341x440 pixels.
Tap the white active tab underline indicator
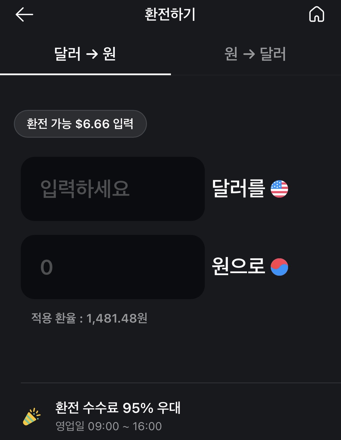coord(85,74)
